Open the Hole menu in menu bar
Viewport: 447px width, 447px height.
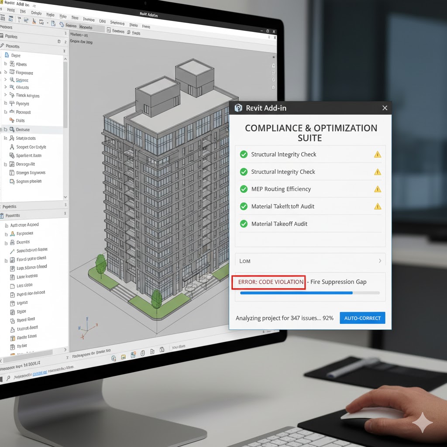click(x=63, y=16)
